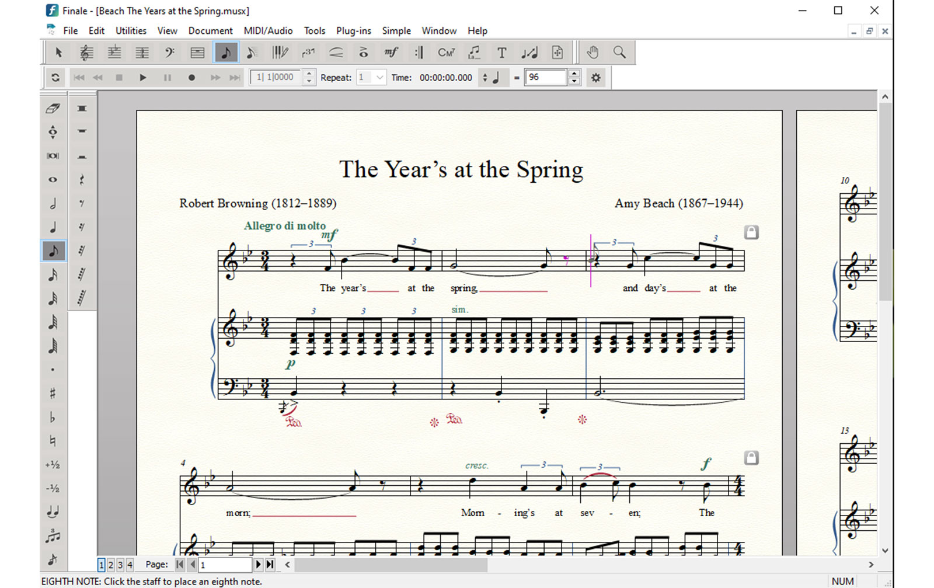Go to the next page

click(259, 565)
